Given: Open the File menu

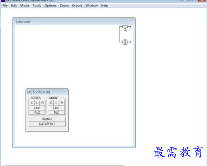Looking at the screenshot, I should click(x=5, y=5).
